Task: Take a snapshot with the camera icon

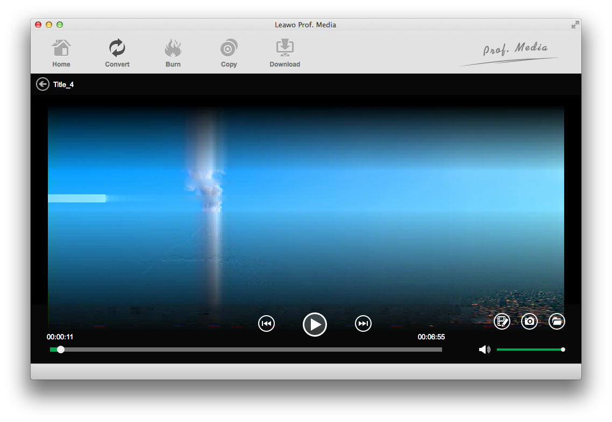Action: [529, 322]
